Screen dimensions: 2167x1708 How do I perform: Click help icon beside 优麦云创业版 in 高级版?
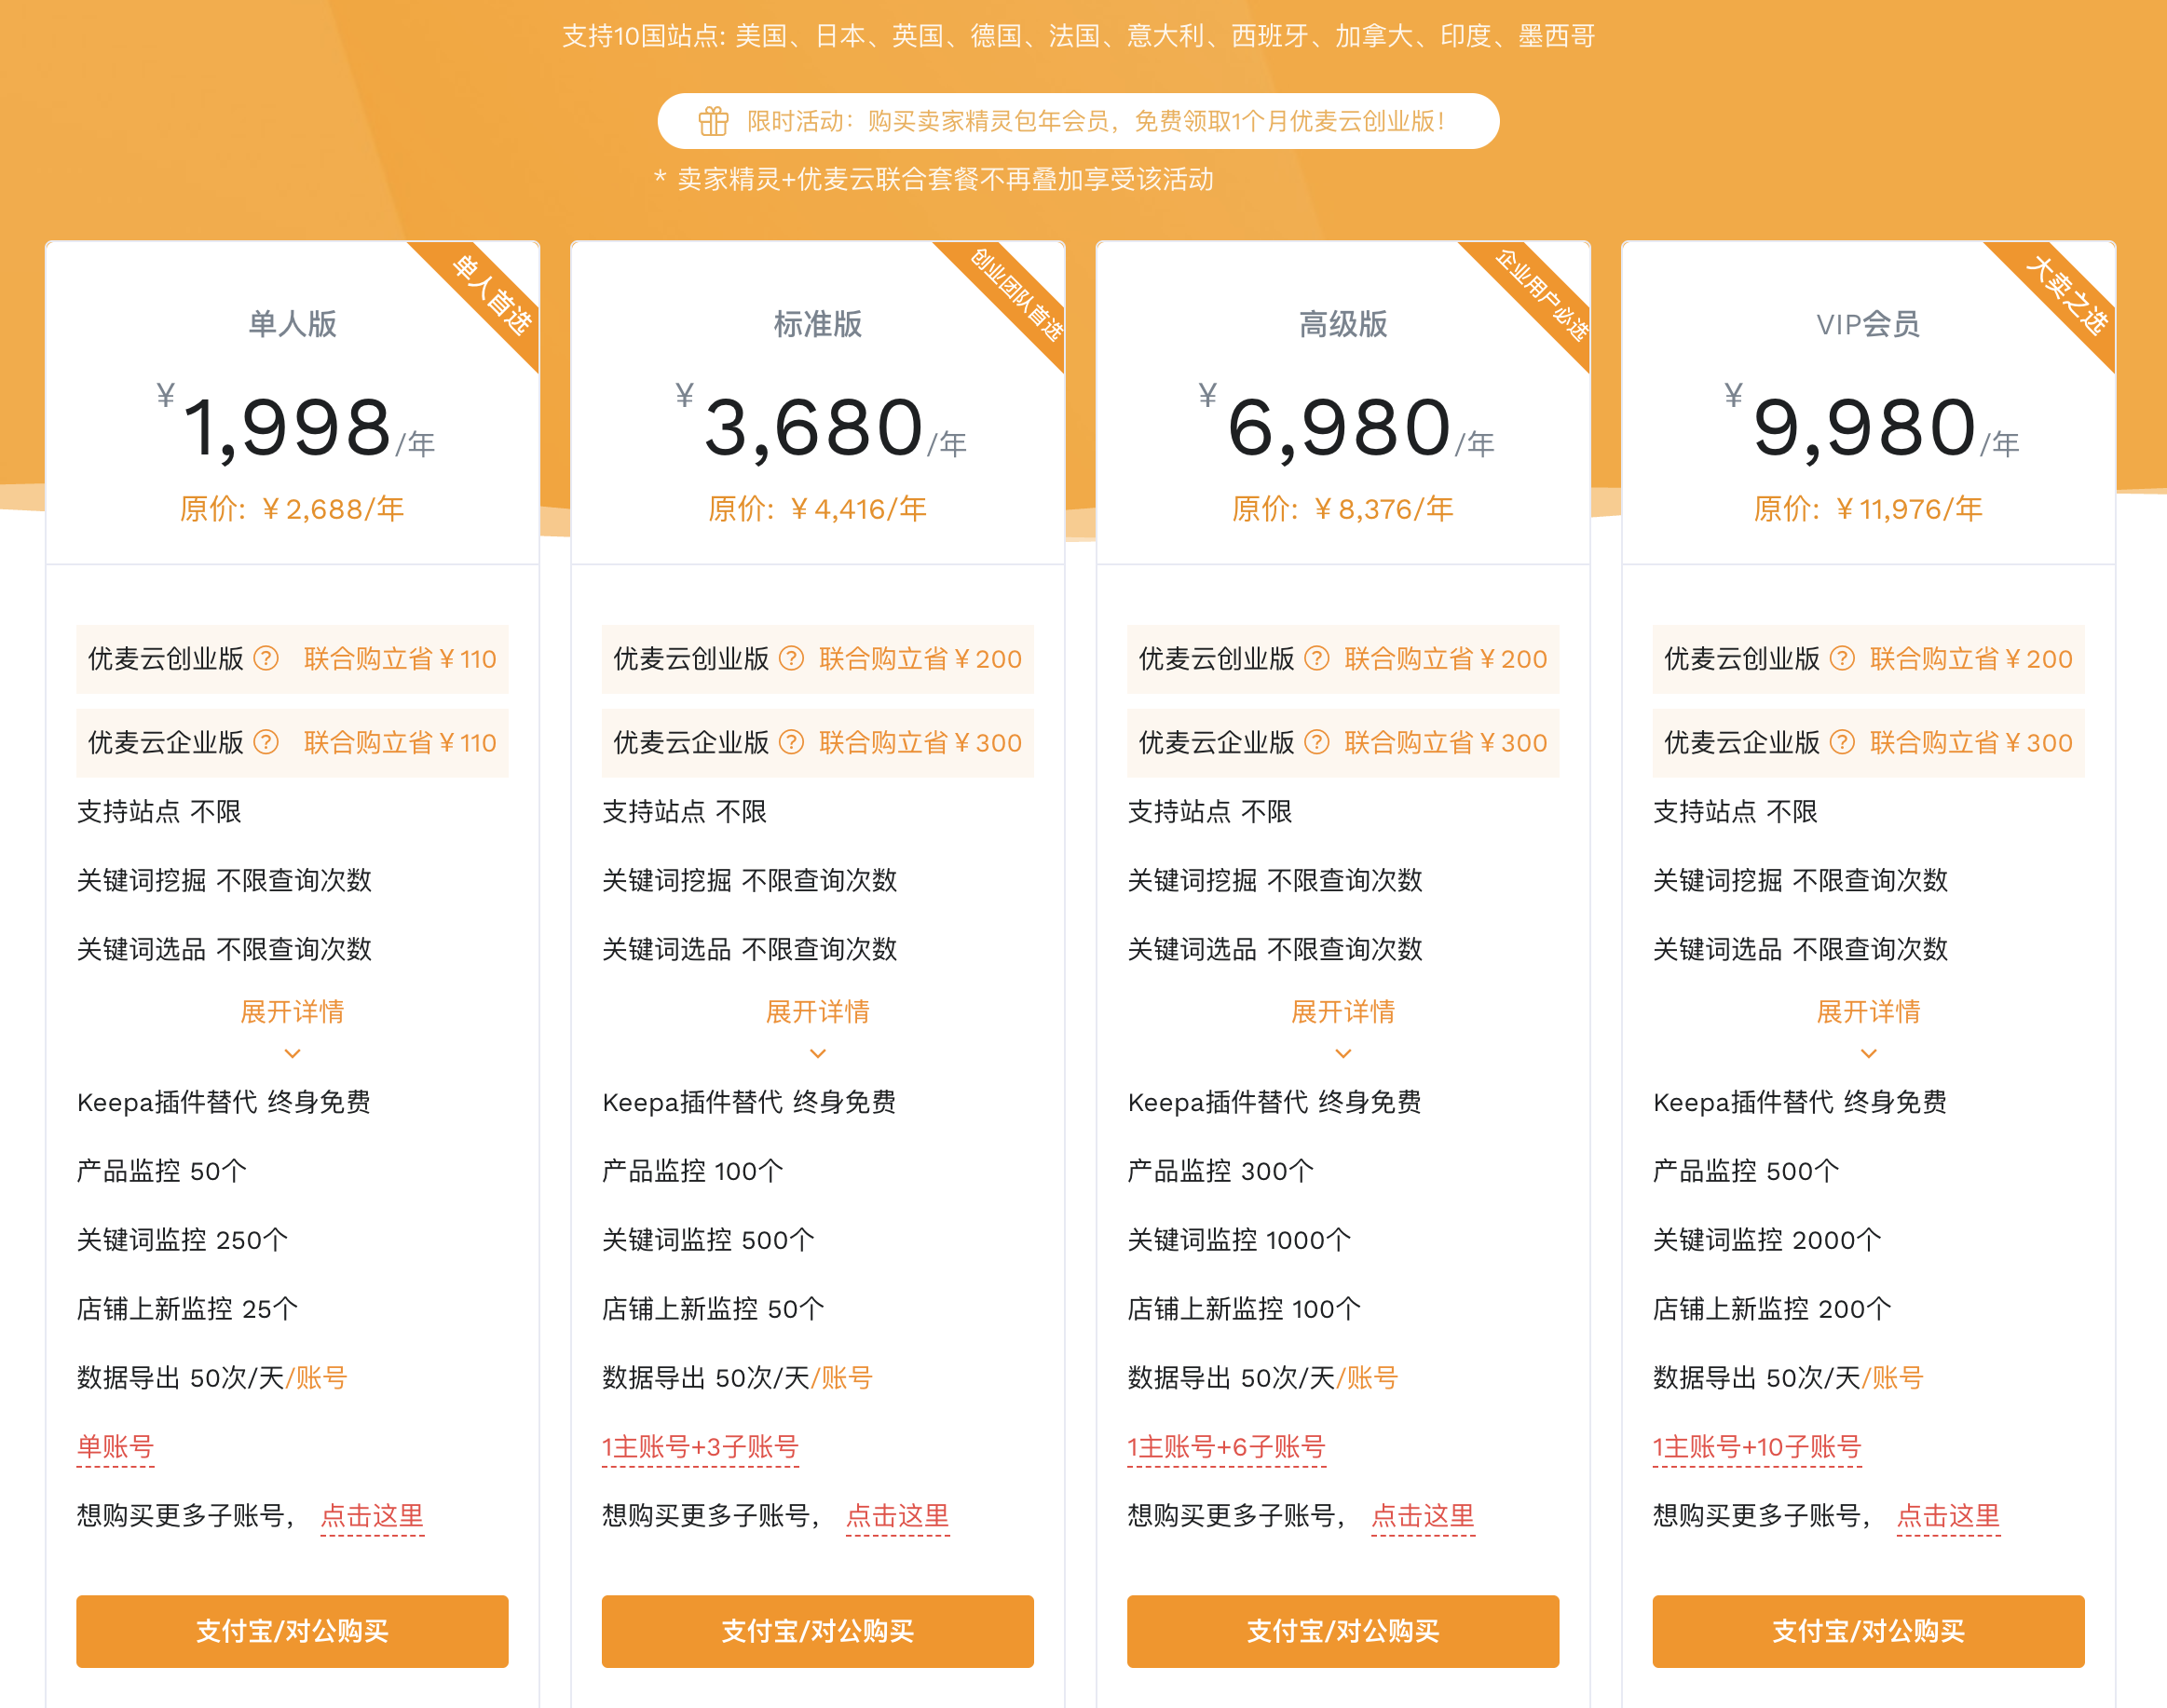point(1316,658)
